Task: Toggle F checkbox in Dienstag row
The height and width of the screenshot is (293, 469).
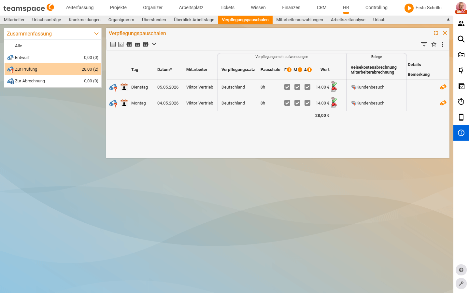Action: tap(287, 87)
